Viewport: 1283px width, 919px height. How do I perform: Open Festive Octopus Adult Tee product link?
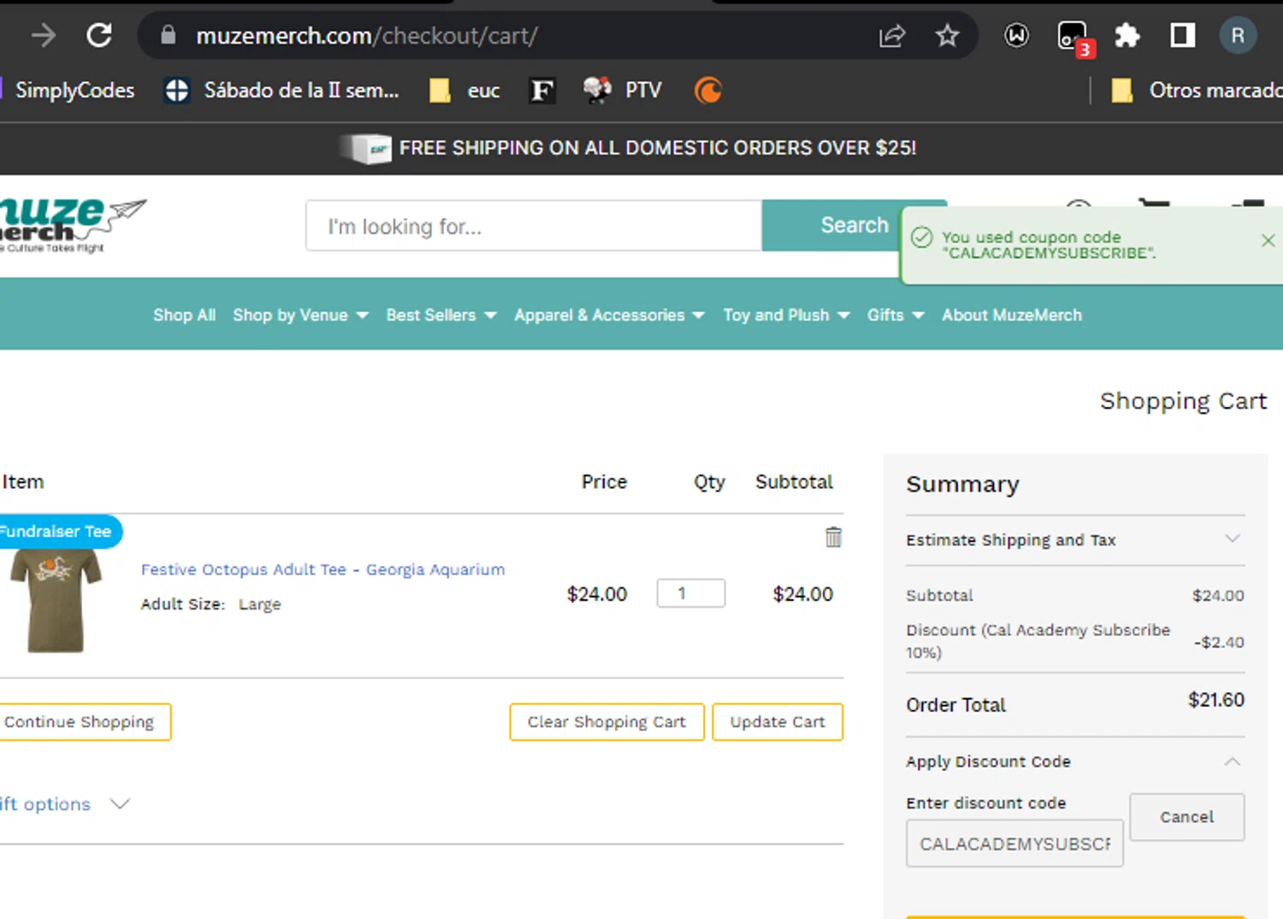tap(322, 569)
